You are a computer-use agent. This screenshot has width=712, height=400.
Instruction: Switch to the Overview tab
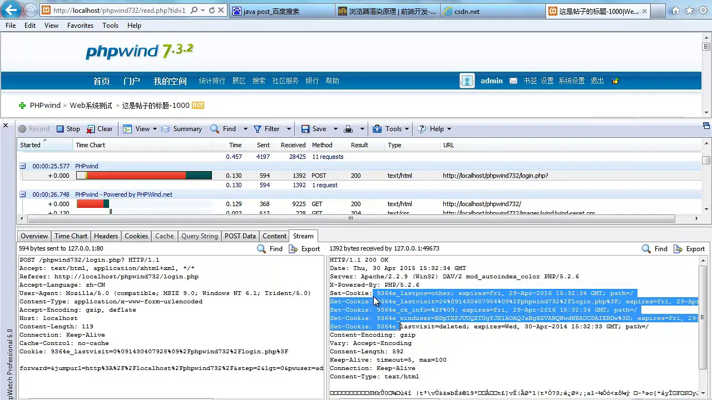(x=34, y=236)
